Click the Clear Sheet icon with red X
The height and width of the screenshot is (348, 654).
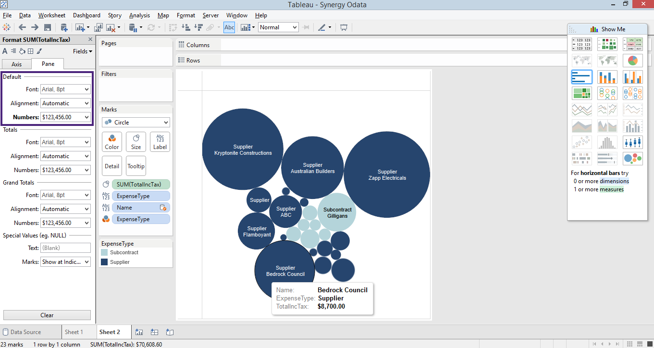(x=111, y=27)
